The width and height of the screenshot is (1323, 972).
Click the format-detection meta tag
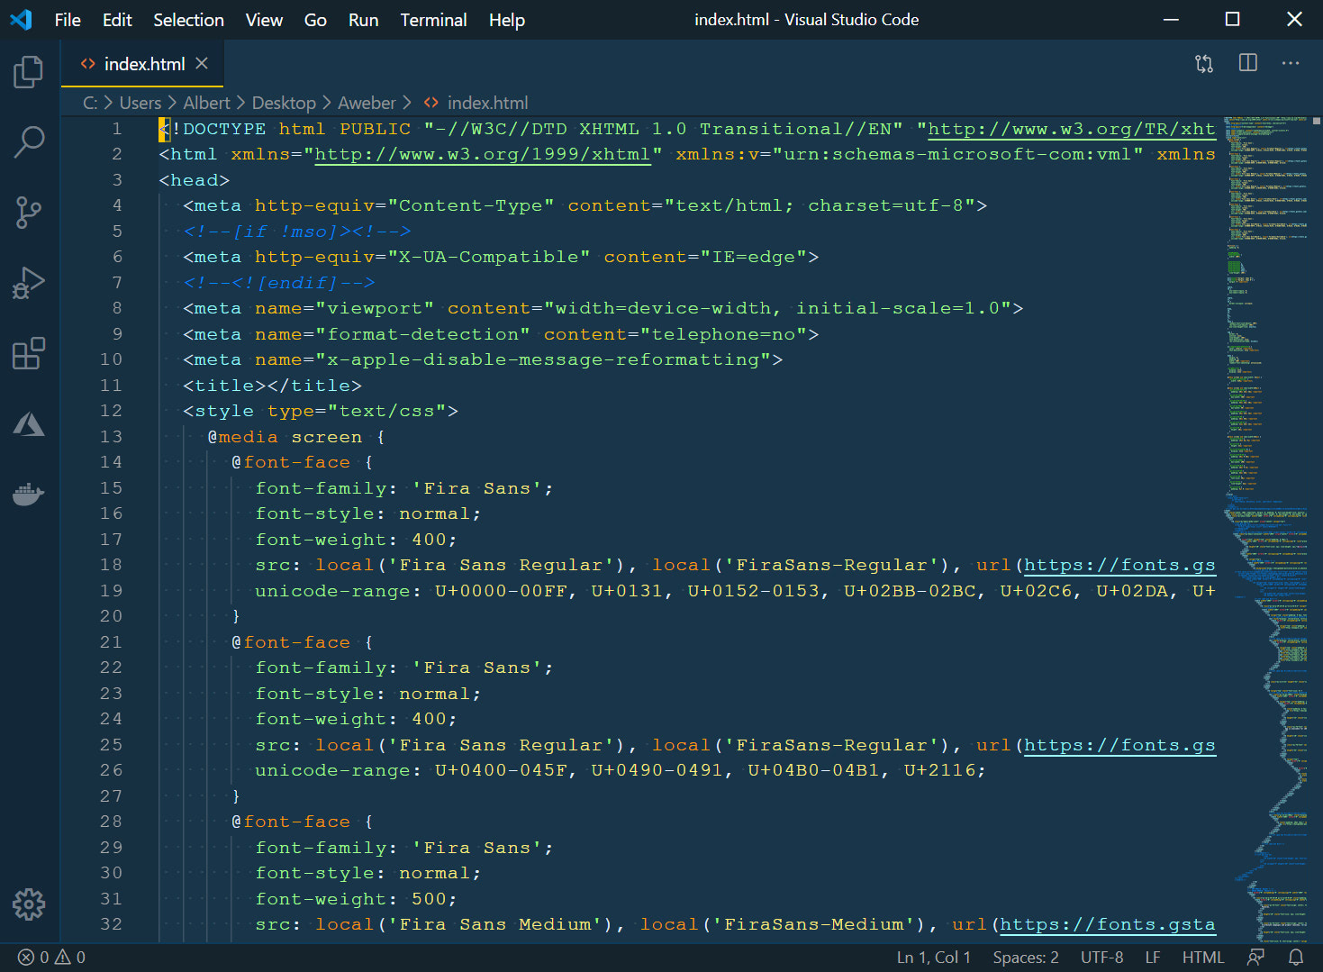point(501,334)
